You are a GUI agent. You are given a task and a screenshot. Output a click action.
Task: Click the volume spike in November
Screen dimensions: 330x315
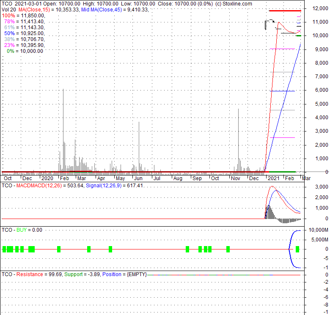coord(238,140)
